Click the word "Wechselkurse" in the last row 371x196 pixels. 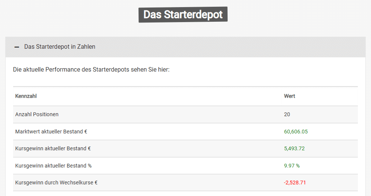click(x=77, y=183)
